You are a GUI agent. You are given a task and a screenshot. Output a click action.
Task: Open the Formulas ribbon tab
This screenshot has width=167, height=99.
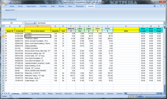click(x=43, y=6)
